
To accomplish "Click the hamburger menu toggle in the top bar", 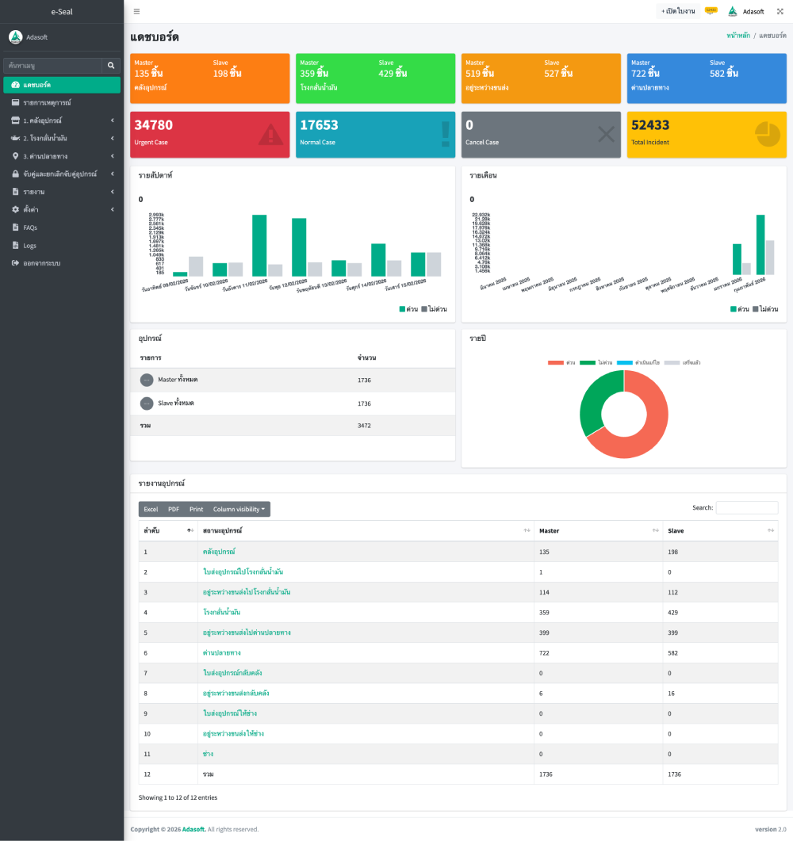I will pos(136,11).
